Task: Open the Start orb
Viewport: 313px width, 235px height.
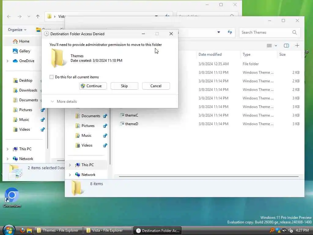Action: coord(8,230)
